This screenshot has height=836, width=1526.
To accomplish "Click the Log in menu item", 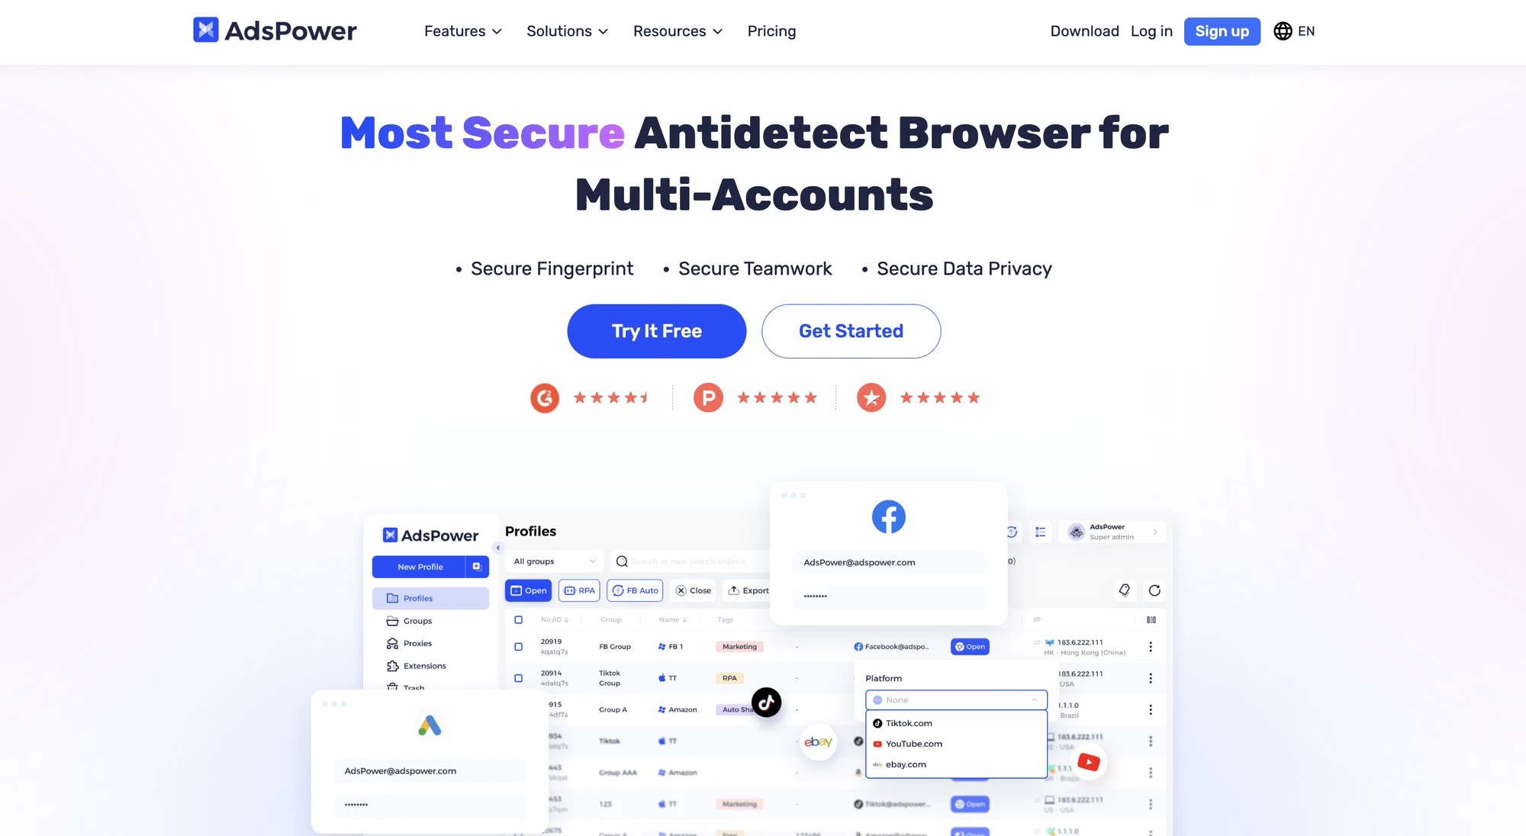I will tap(1151, 30).
